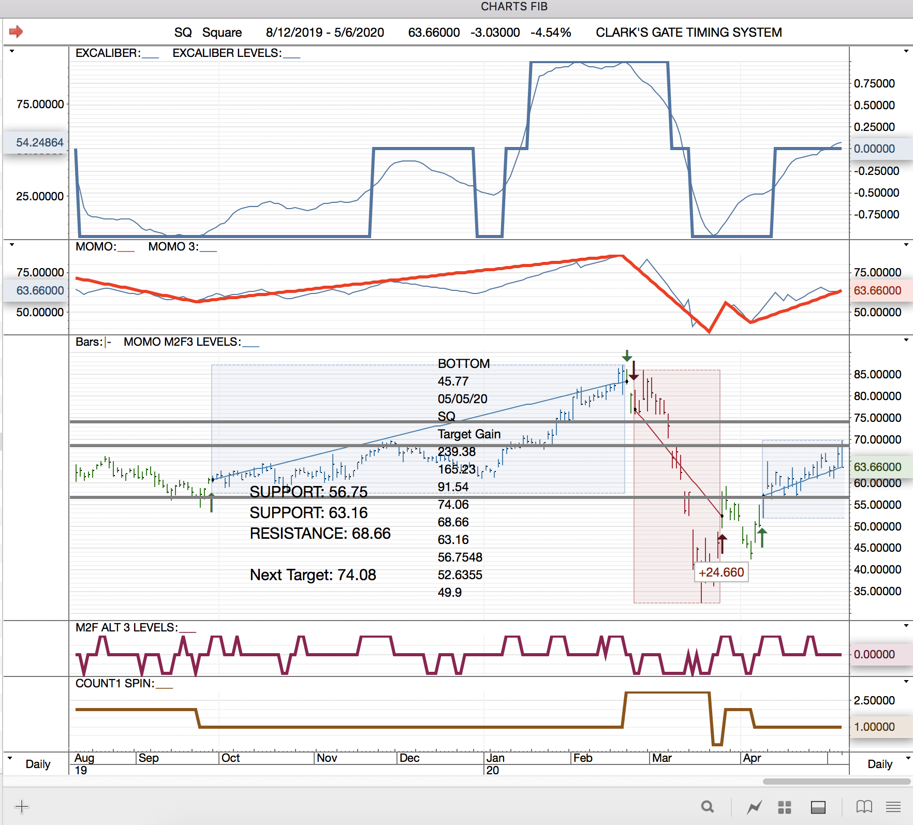913x825 pixels.
Task: Click the CLARK'S GATE TIMING SYSTEM title
Action: (x=689, y=33)
